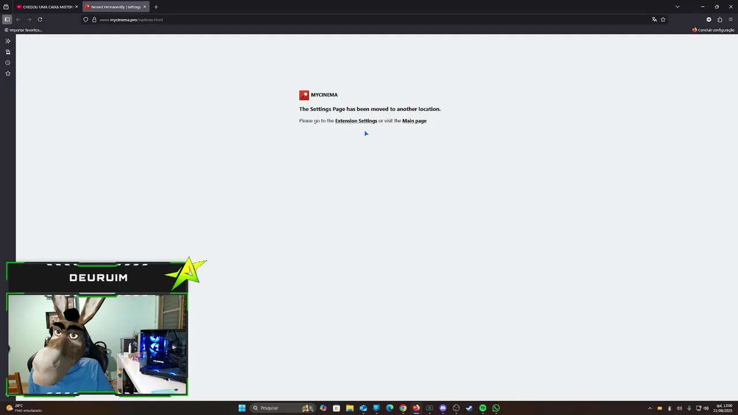Open WhatsApp from the taskbar

(496, 408)
